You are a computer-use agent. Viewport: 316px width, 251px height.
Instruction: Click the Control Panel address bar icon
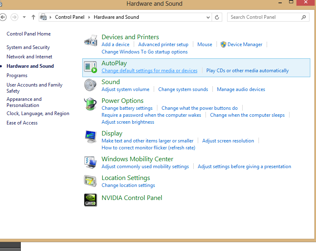43,17
